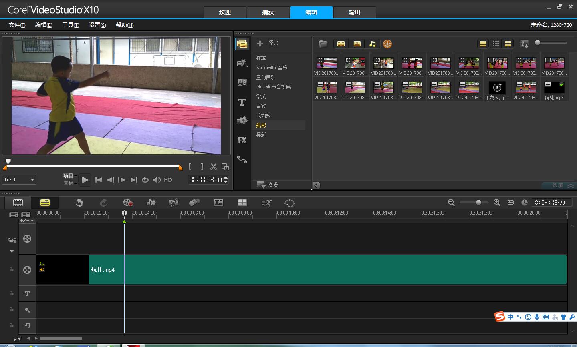Click the thumbnail size slider handle
Screen dimensions: 577x347
pos(538,42)
